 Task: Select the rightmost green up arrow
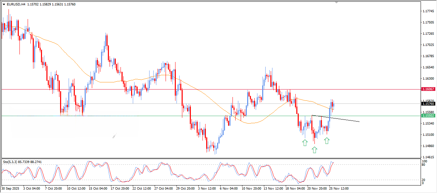(x=327, y=141)
